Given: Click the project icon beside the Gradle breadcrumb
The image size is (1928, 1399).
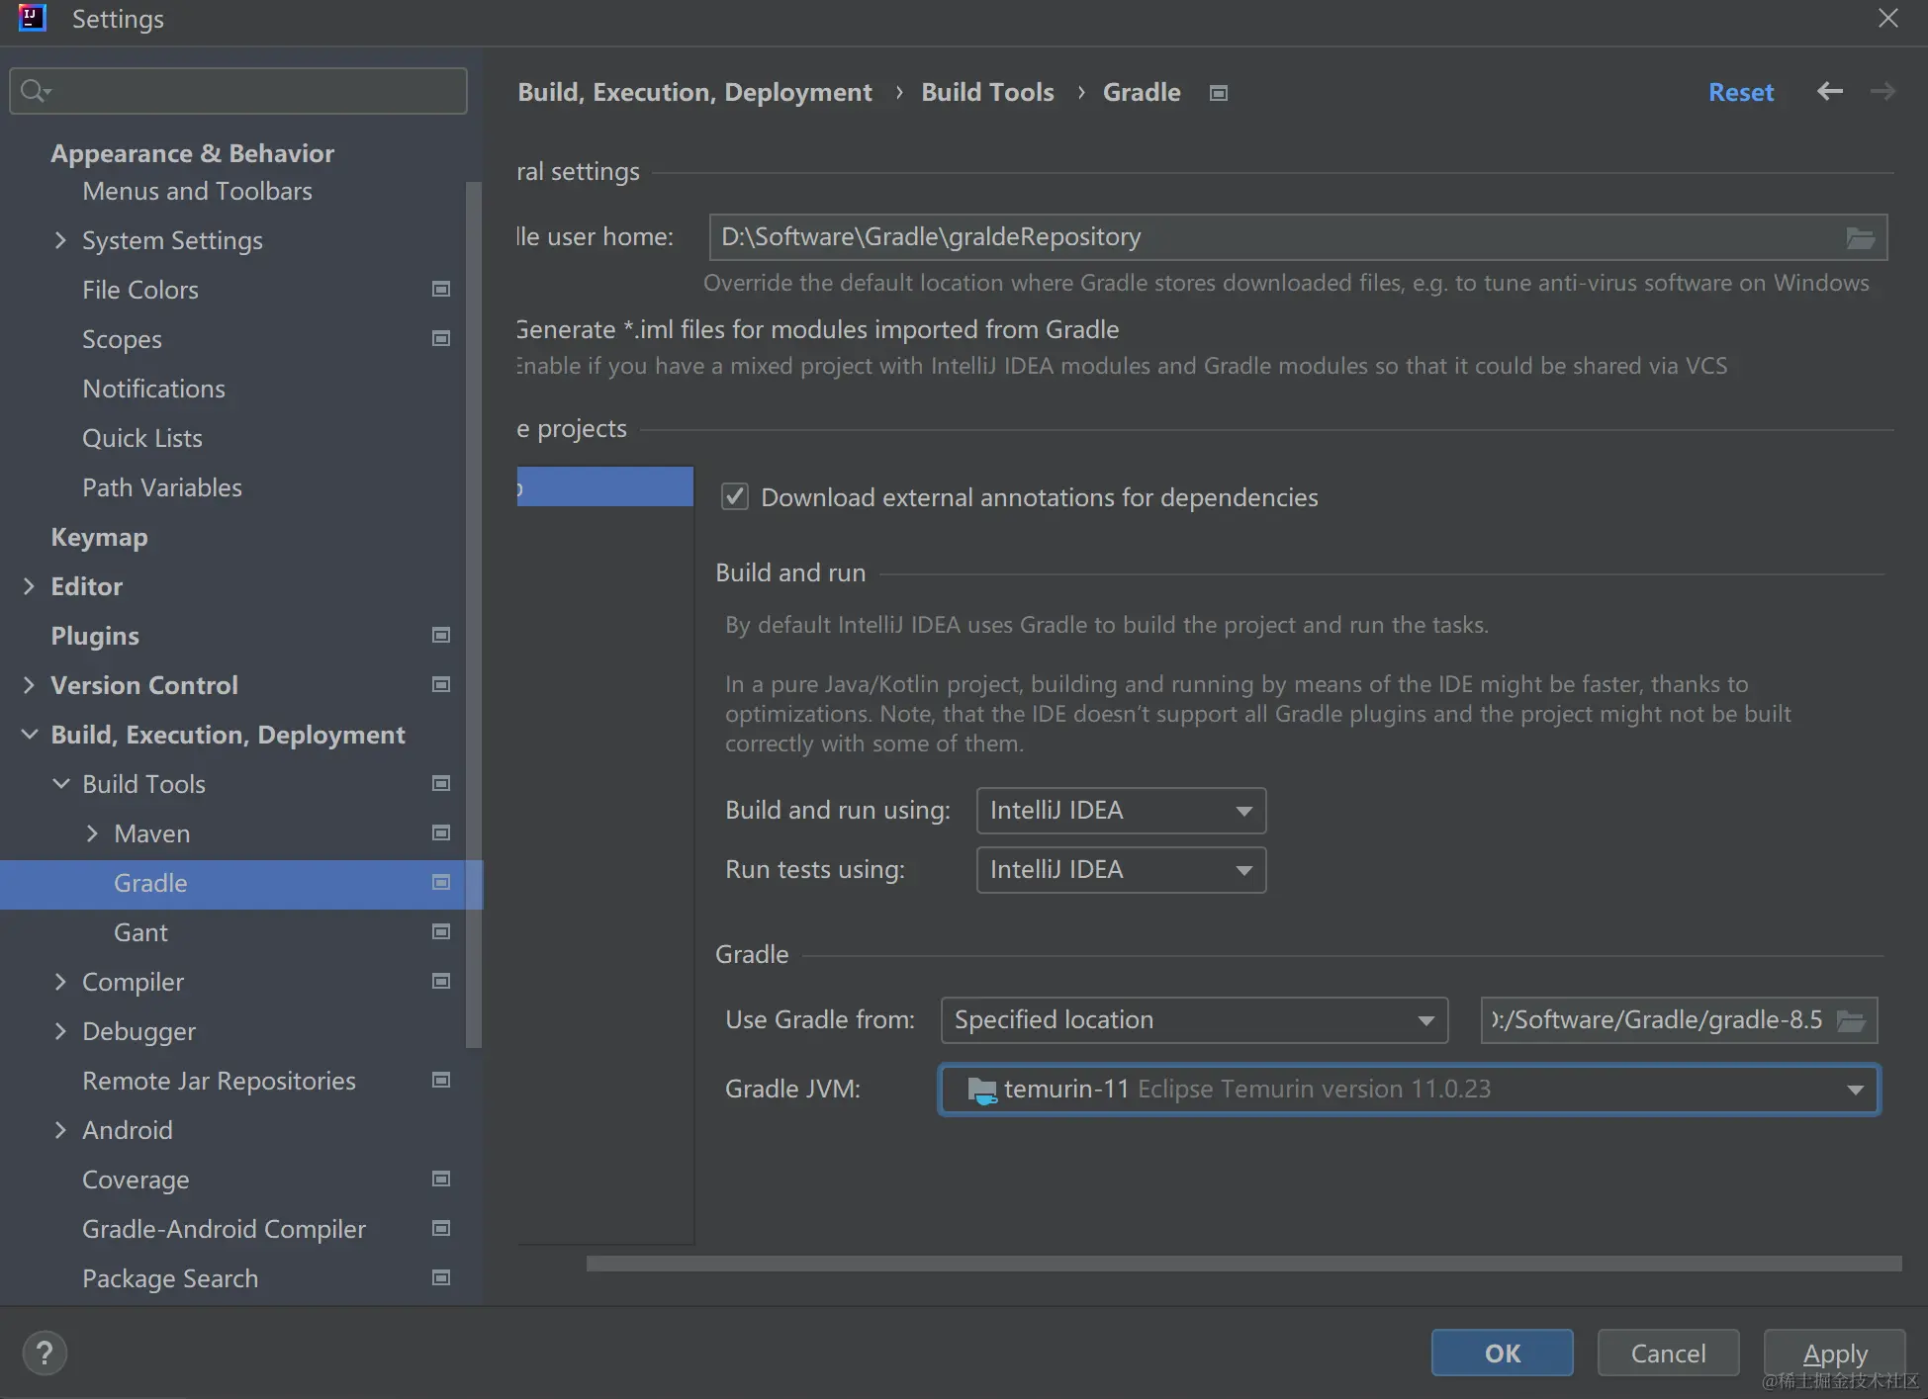Looking at the screenshot, I should tap(1219, 93).
